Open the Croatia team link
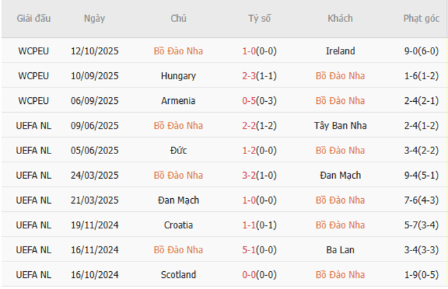 (x=178, y=225)
